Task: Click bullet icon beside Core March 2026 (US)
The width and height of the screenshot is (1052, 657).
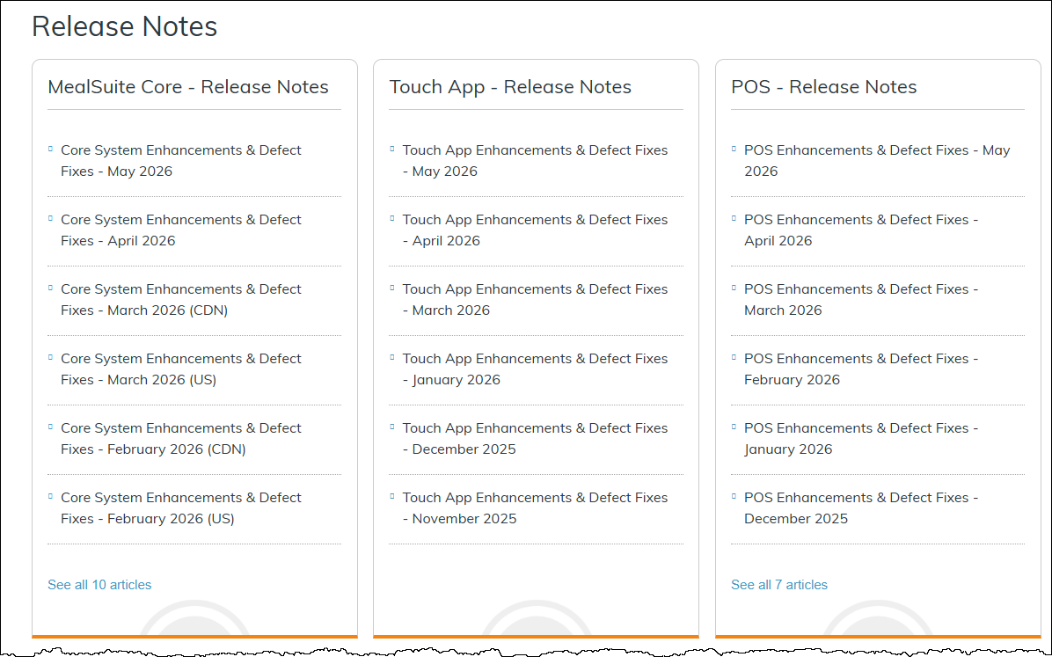Action: click(50, 357)
